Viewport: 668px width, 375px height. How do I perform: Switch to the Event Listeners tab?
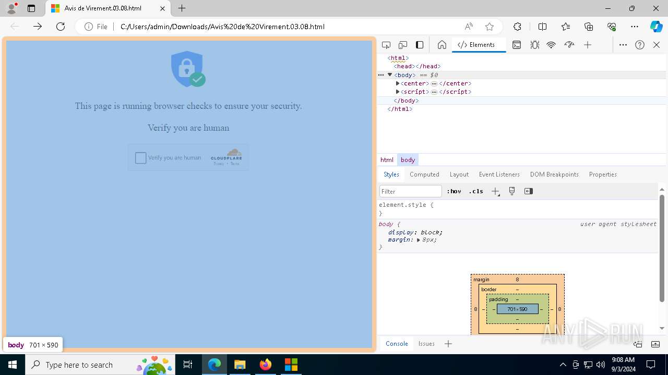[x=499, y=174]
